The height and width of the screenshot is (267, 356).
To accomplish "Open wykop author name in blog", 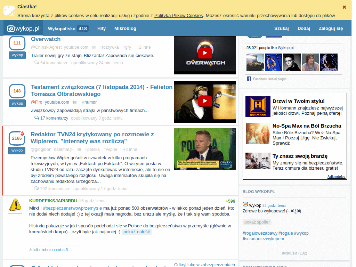I will 255,205.
